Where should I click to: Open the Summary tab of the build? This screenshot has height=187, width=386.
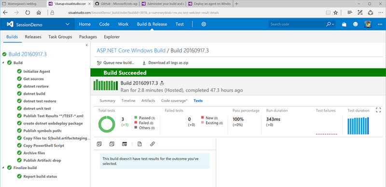(x=107, y=100)
